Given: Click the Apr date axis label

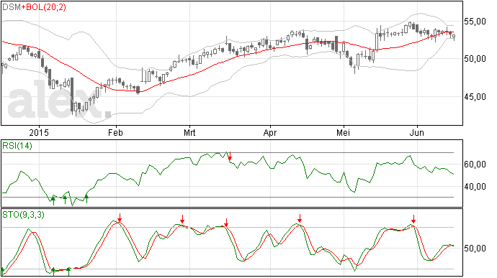Looking at the screenshot, I should [270, 133].
